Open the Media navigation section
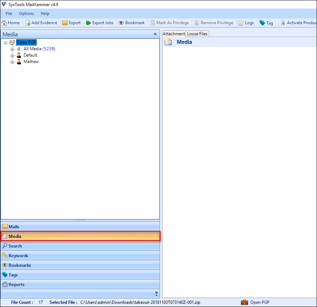 point(80,236)
